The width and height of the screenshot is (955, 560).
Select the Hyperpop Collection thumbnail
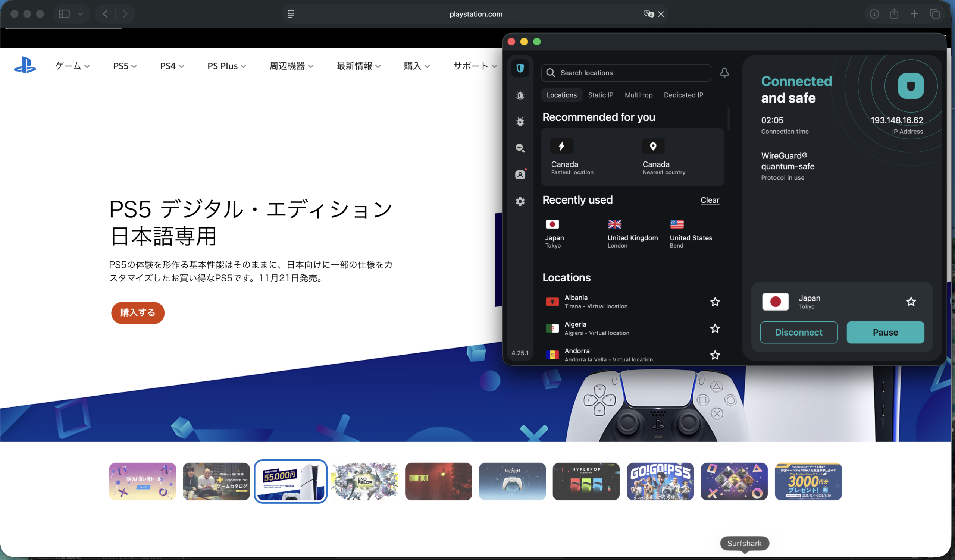[586, 481]
